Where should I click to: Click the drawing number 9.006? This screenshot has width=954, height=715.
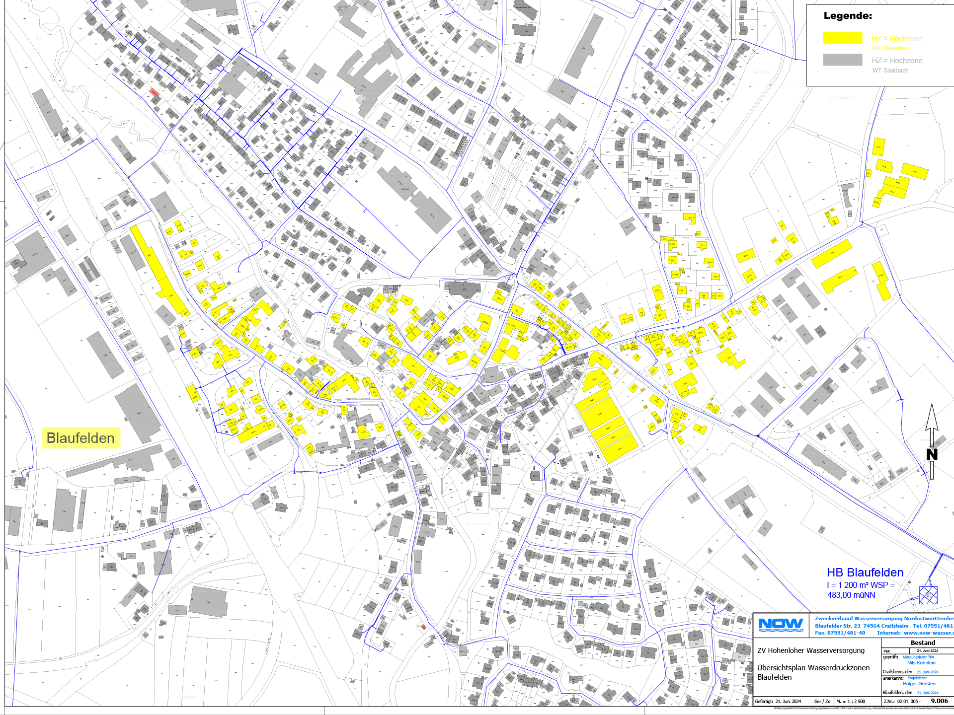tap(939, 701)
